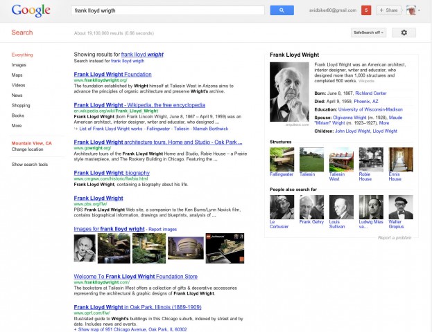Click the blue search magnifier button

(x=282, y=10)
